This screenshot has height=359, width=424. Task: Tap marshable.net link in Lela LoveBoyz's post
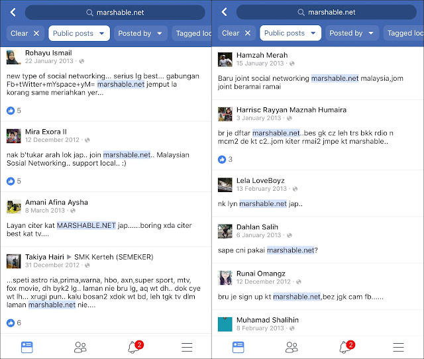tap(263, 203)
